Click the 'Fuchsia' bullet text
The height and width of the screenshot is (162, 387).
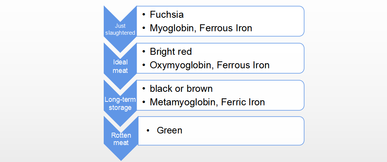[x=166, y=15]
